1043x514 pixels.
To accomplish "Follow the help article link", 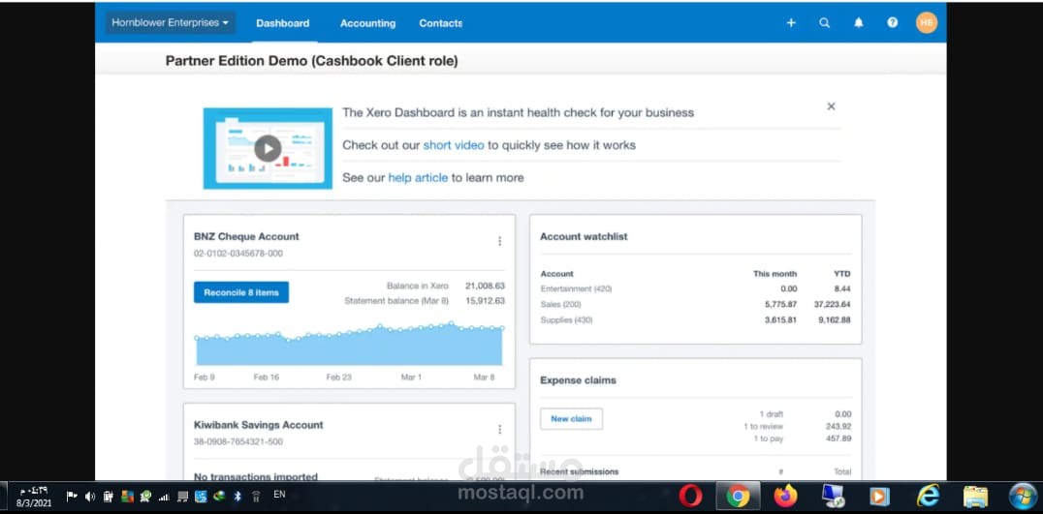I will click(x=418, y=177).
